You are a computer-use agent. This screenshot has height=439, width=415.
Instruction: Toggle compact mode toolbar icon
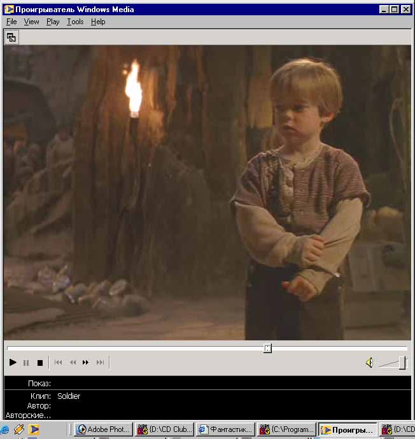click(11, 38)
